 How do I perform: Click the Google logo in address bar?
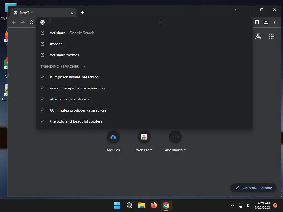(43, 22)
